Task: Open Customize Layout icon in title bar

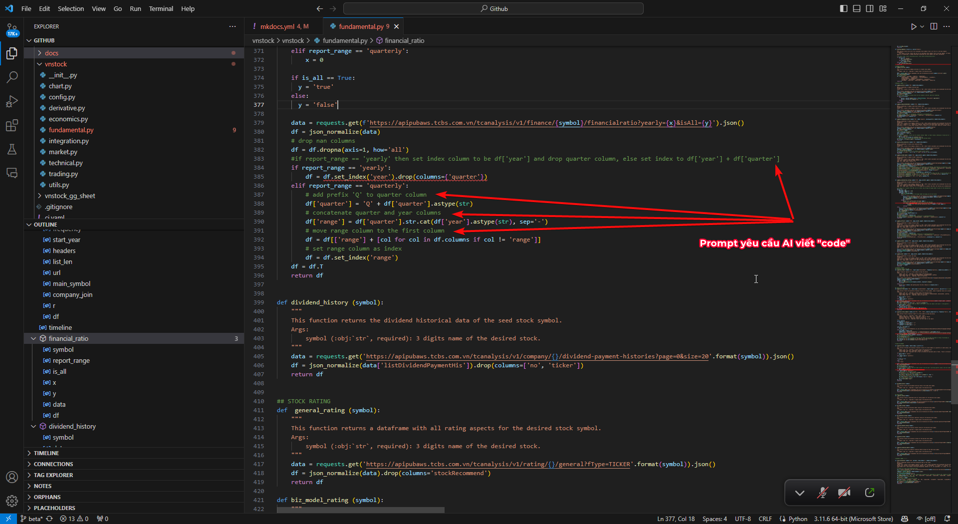Action: tap(883, 8)
